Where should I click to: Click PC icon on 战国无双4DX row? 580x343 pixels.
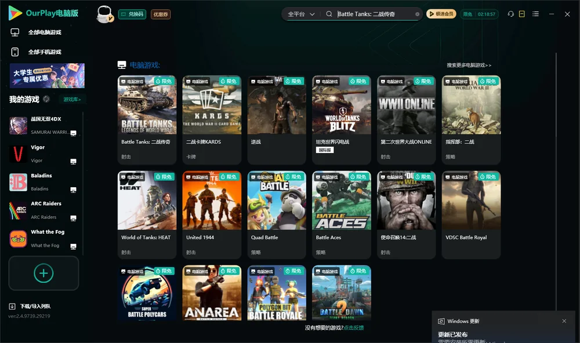pos(73,133)
